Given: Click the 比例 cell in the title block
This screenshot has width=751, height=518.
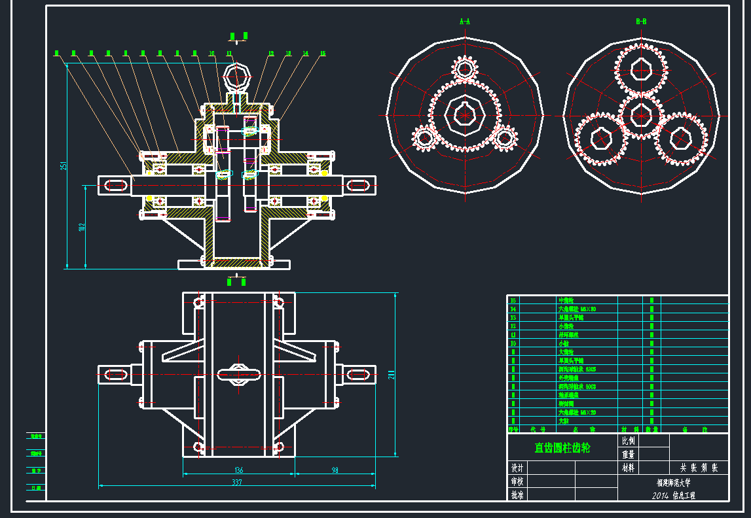Looking at the screenshot, I should [629, 441].
